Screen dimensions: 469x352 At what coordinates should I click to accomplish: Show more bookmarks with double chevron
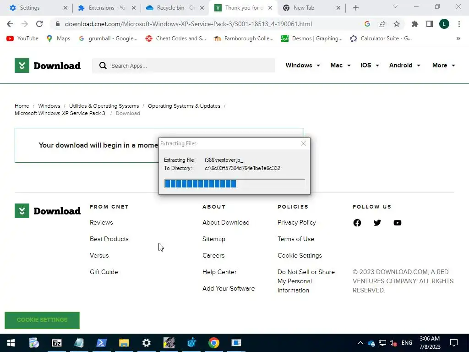(458, 38)
